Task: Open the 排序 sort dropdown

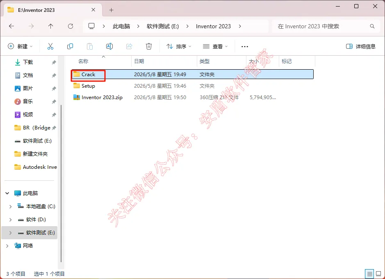Action: pyautogui.click(x=179, y=46)
